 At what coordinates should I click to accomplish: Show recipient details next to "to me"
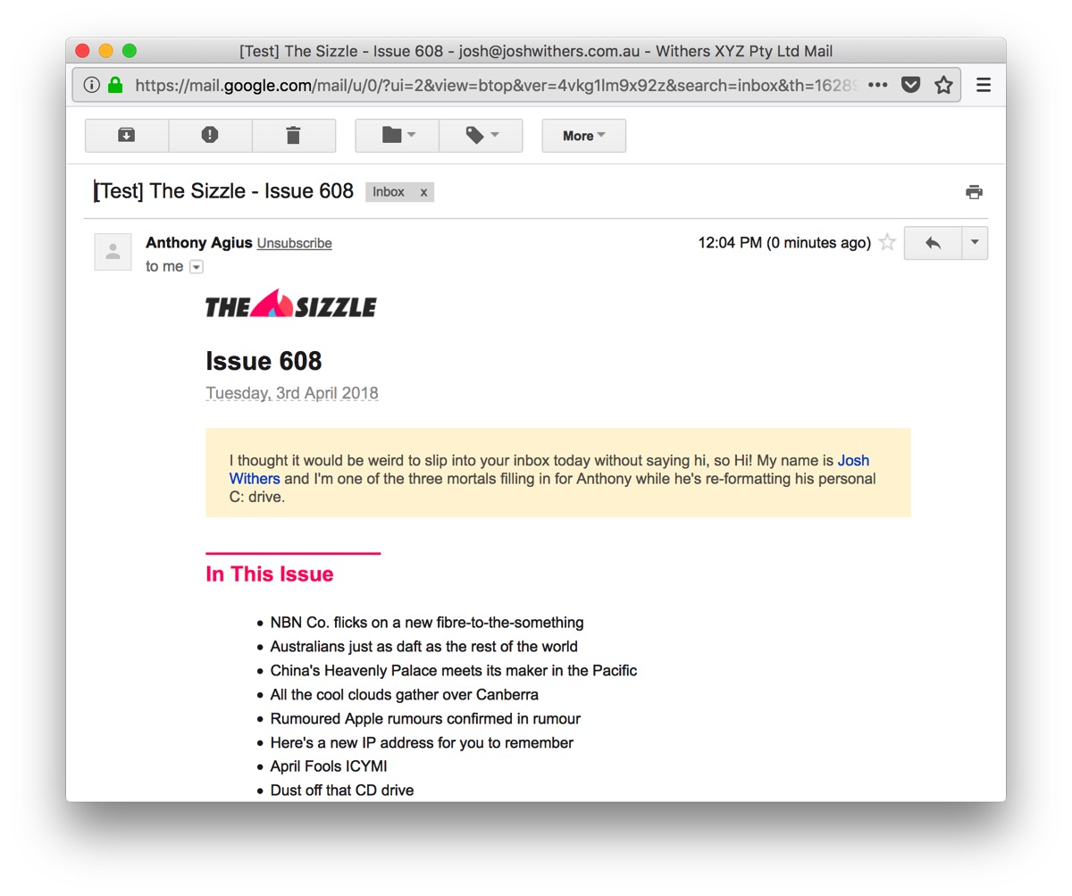pos(197,267)
